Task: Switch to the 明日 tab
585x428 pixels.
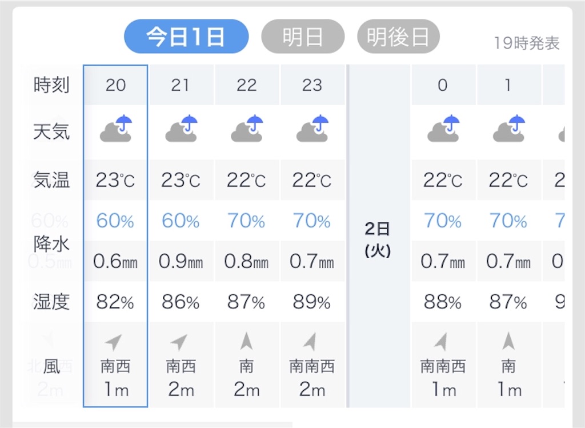Action: (302, 36)
